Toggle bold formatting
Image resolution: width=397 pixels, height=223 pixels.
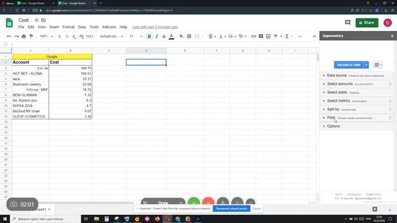149,37
